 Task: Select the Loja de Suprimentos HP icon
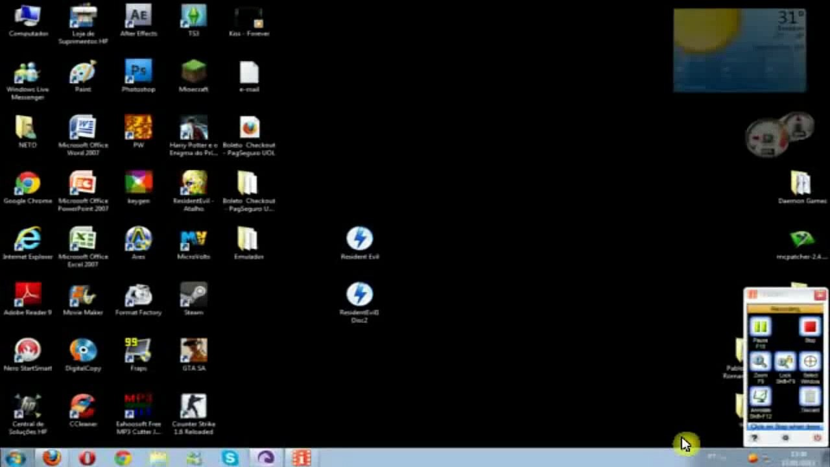coord(83,25)
